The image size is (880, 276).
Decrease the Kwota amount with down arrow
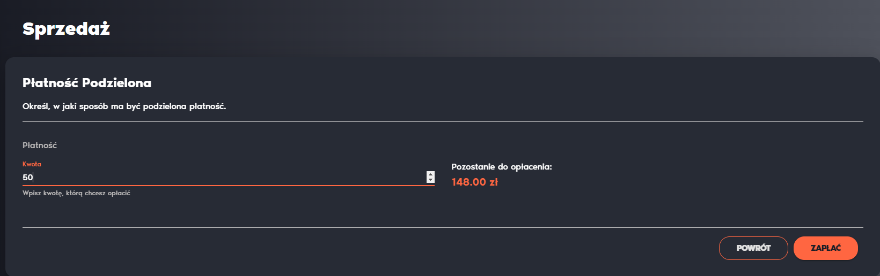click(430, 180)
